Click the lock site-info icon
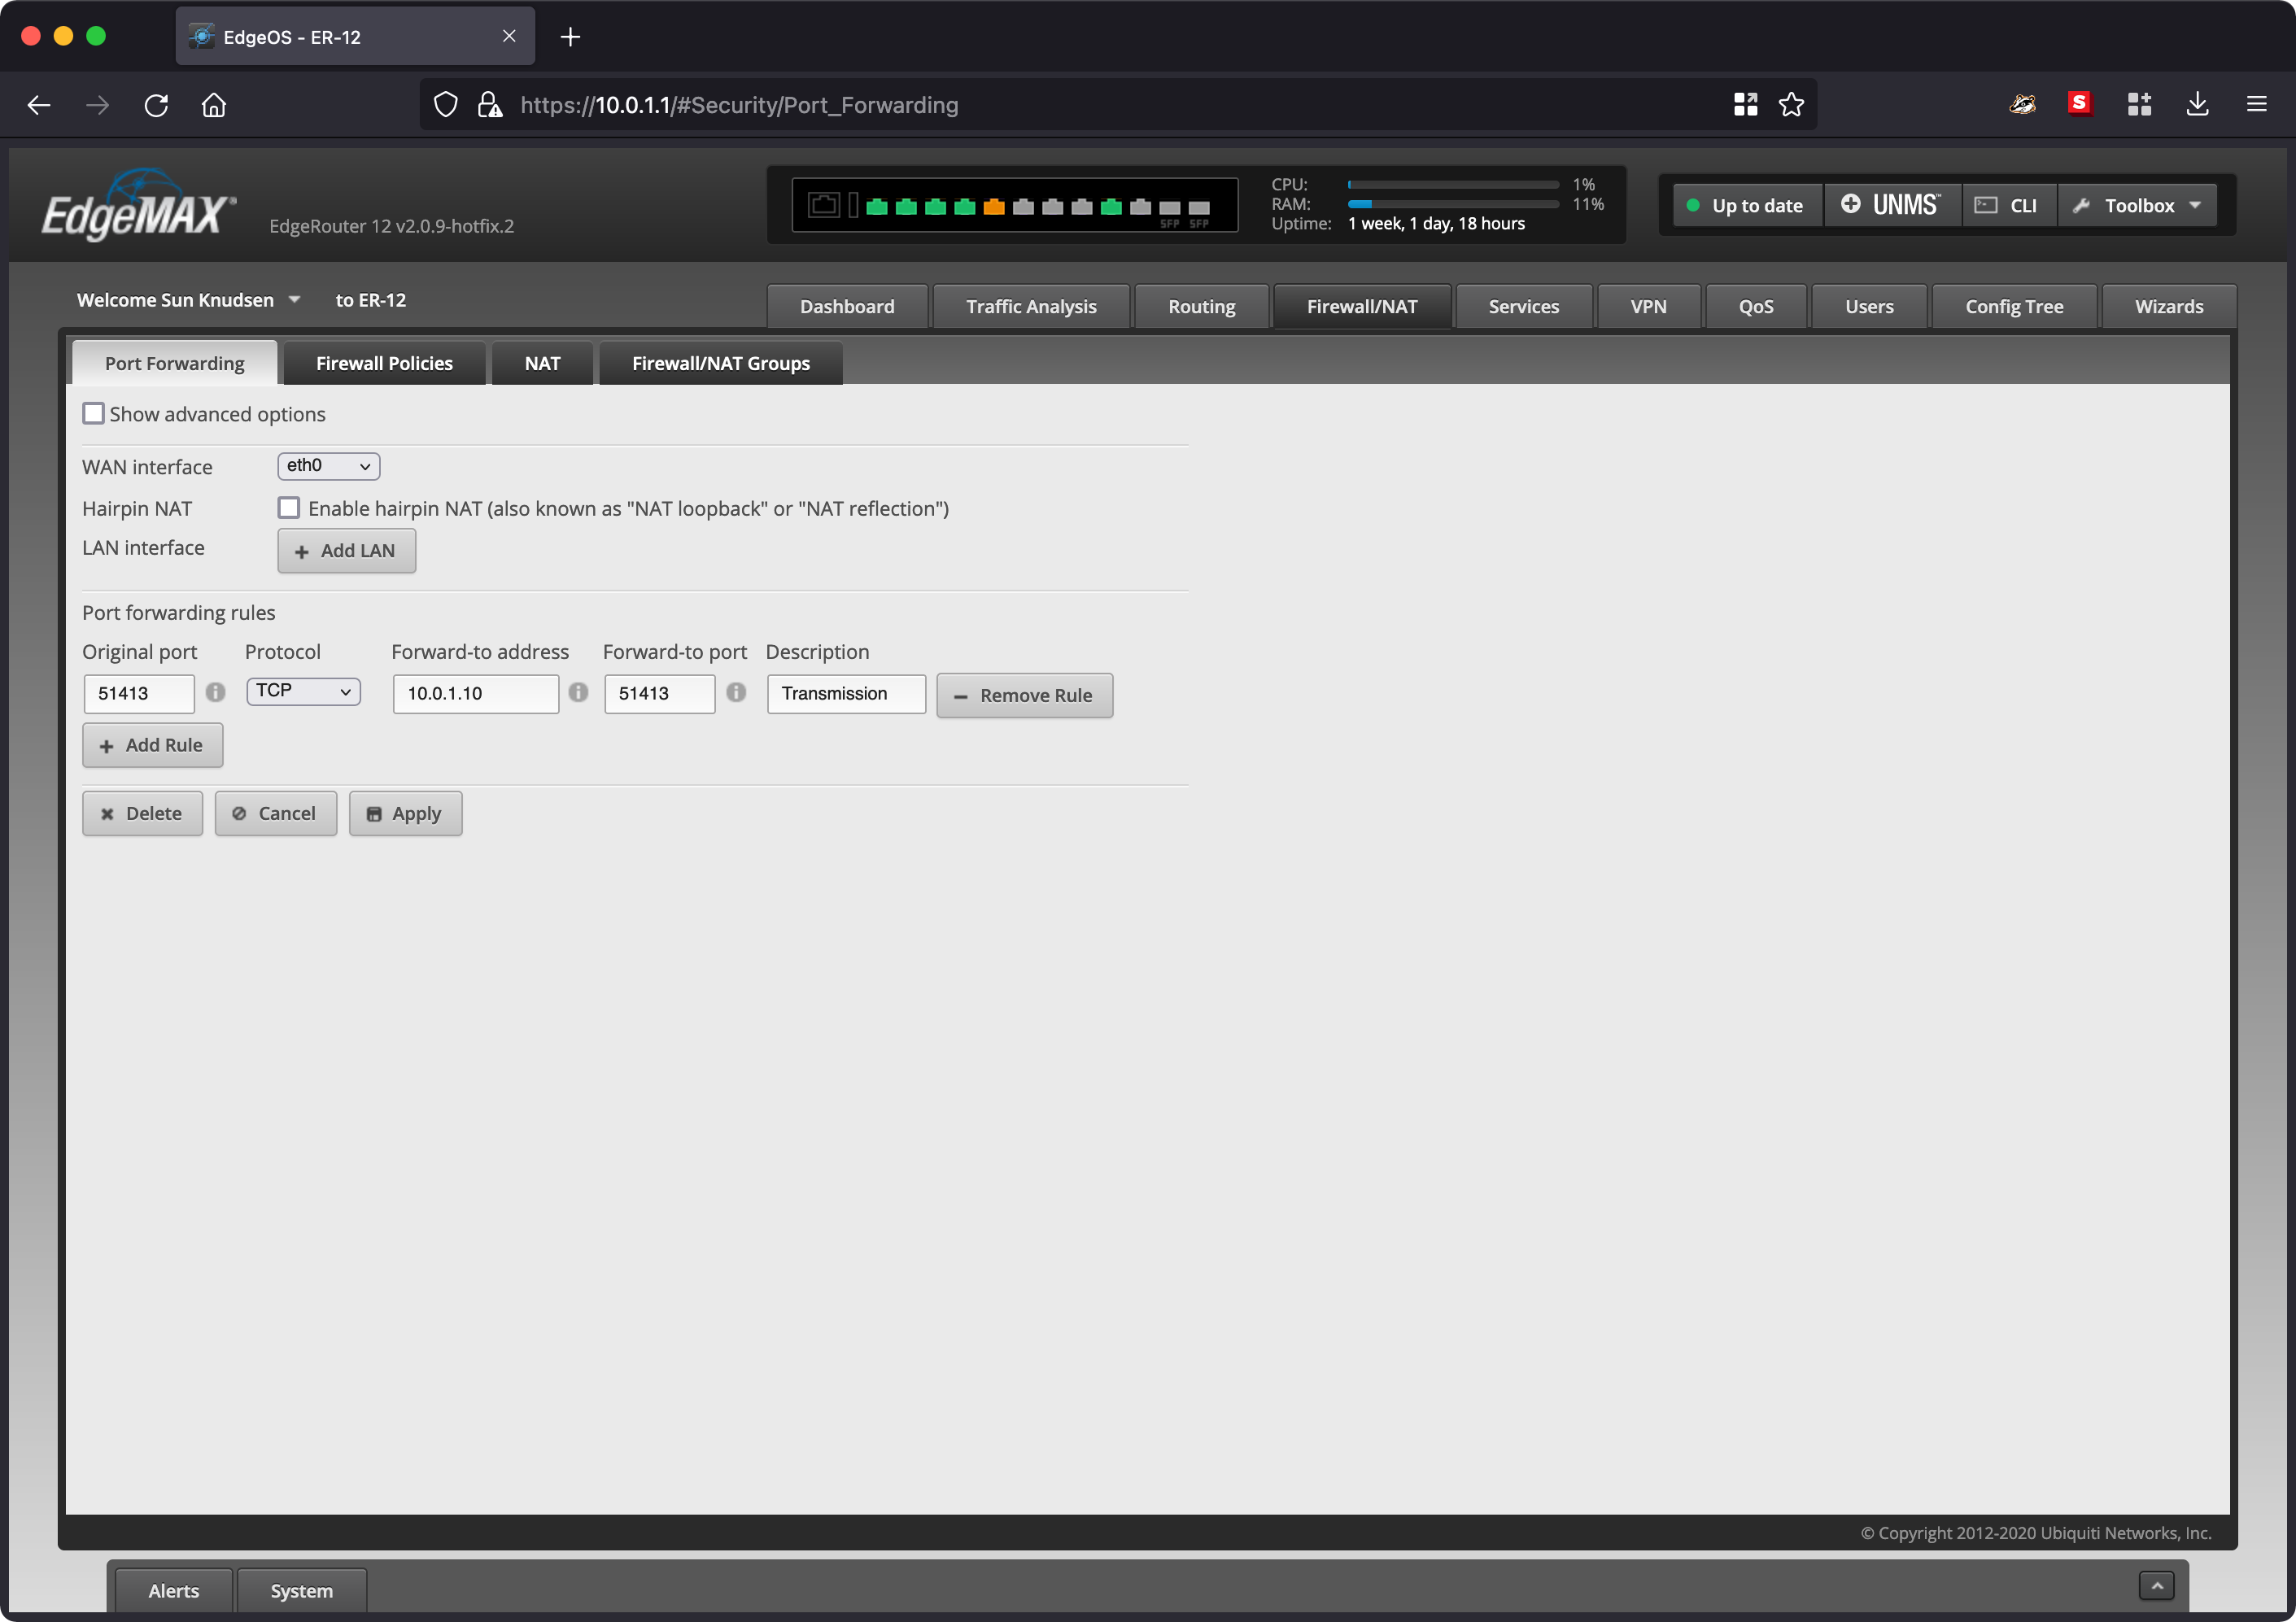This screenshot has height=1622, width=2296. tap(489, 105)
